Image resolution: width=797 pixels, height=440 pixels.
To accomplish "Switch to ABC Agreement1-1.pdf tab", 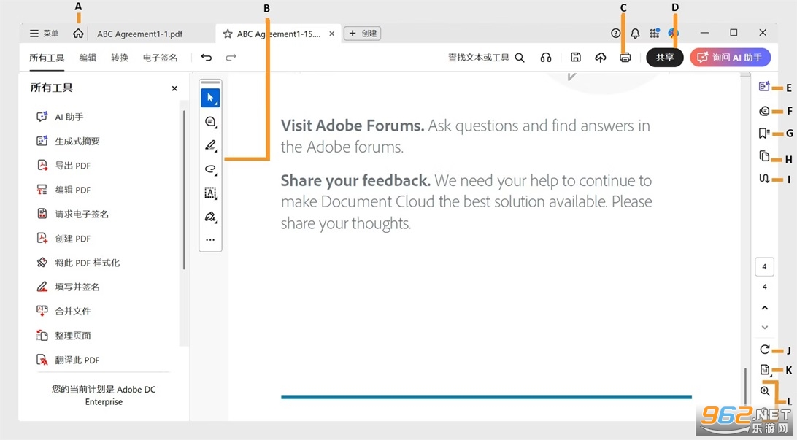I will tap(140, 34).
